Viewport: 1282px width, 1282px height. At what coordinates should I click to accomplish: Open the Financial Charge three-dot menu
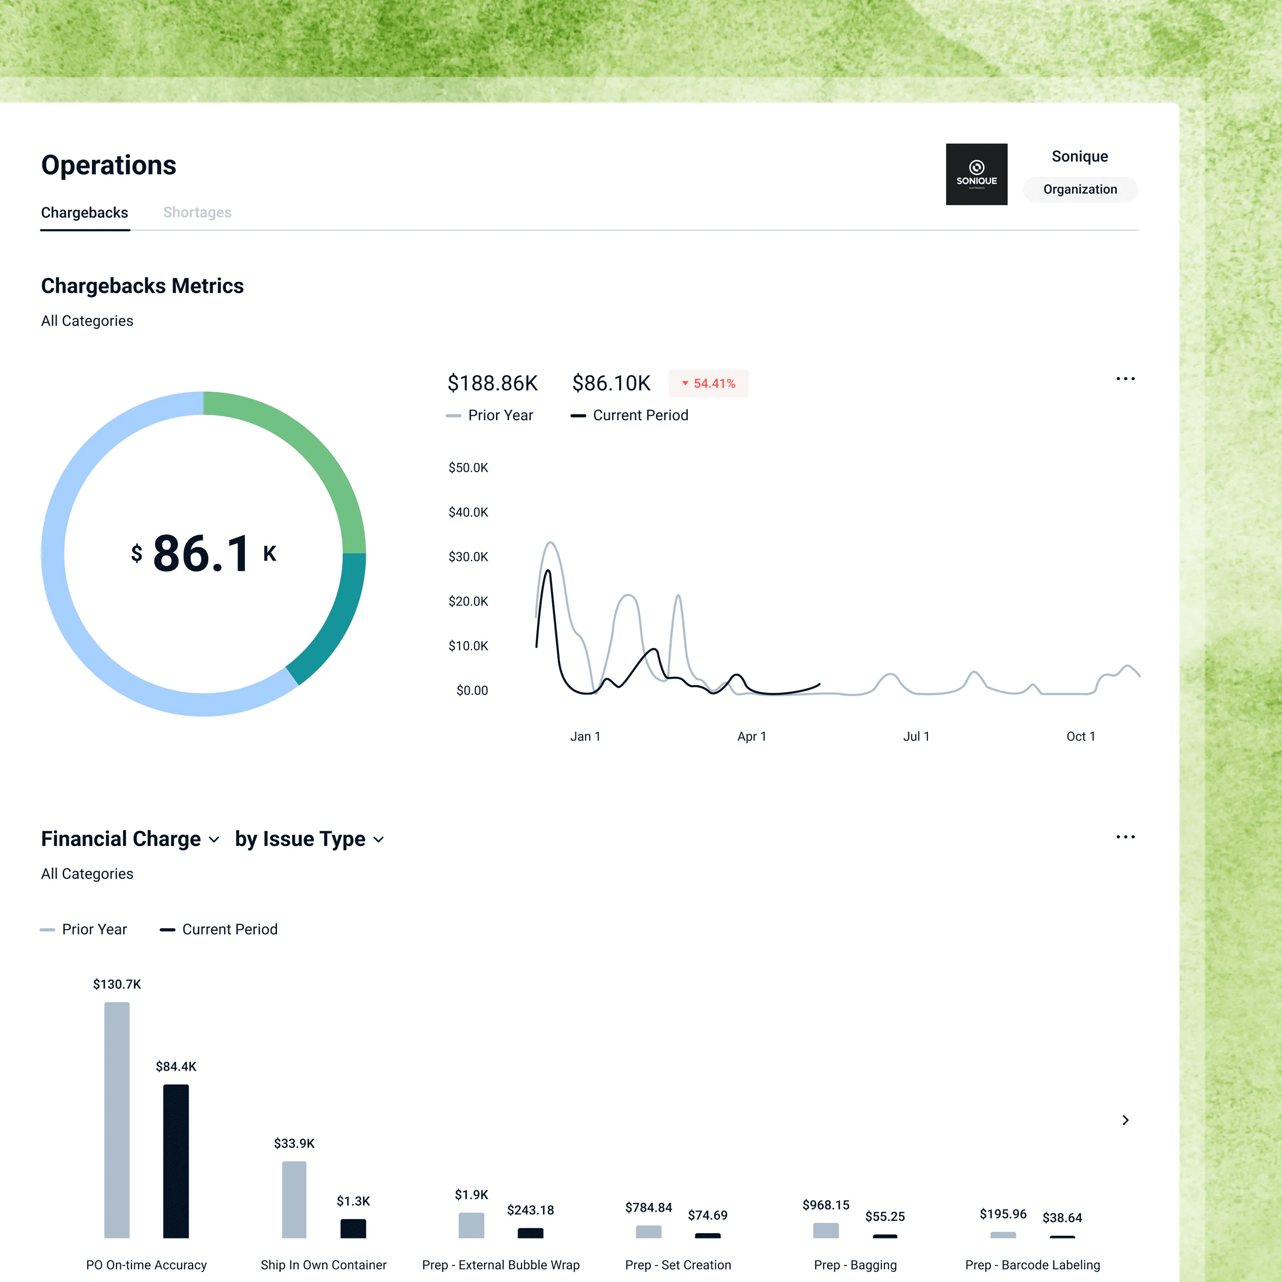point(1126,838)
